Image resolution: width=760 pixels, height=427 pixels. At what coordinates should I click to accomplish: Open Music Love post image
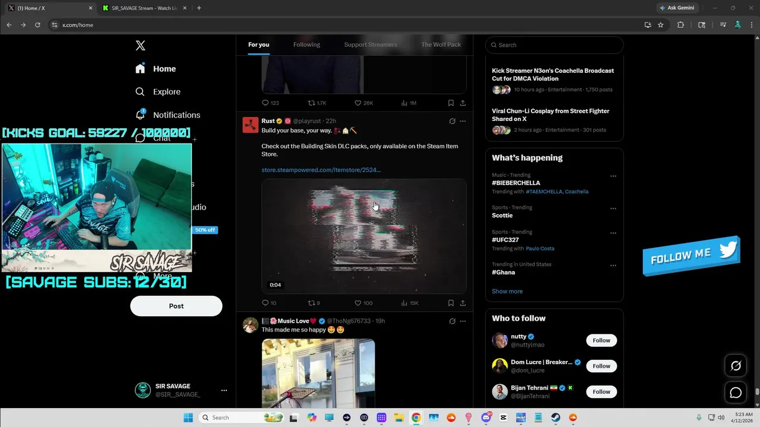(x=318, y=373)
